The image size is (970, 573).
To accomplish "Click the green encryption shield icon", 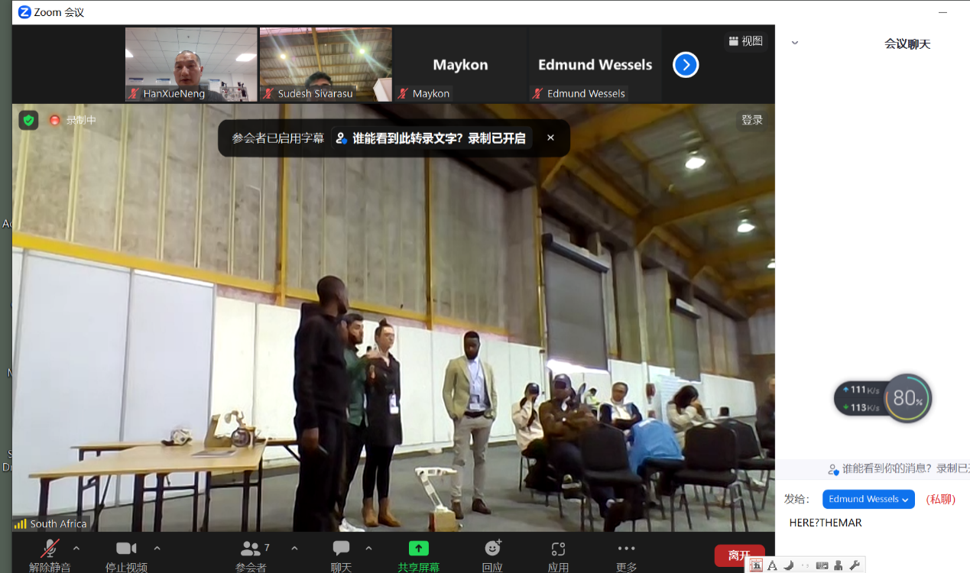I will coord(28,120).
